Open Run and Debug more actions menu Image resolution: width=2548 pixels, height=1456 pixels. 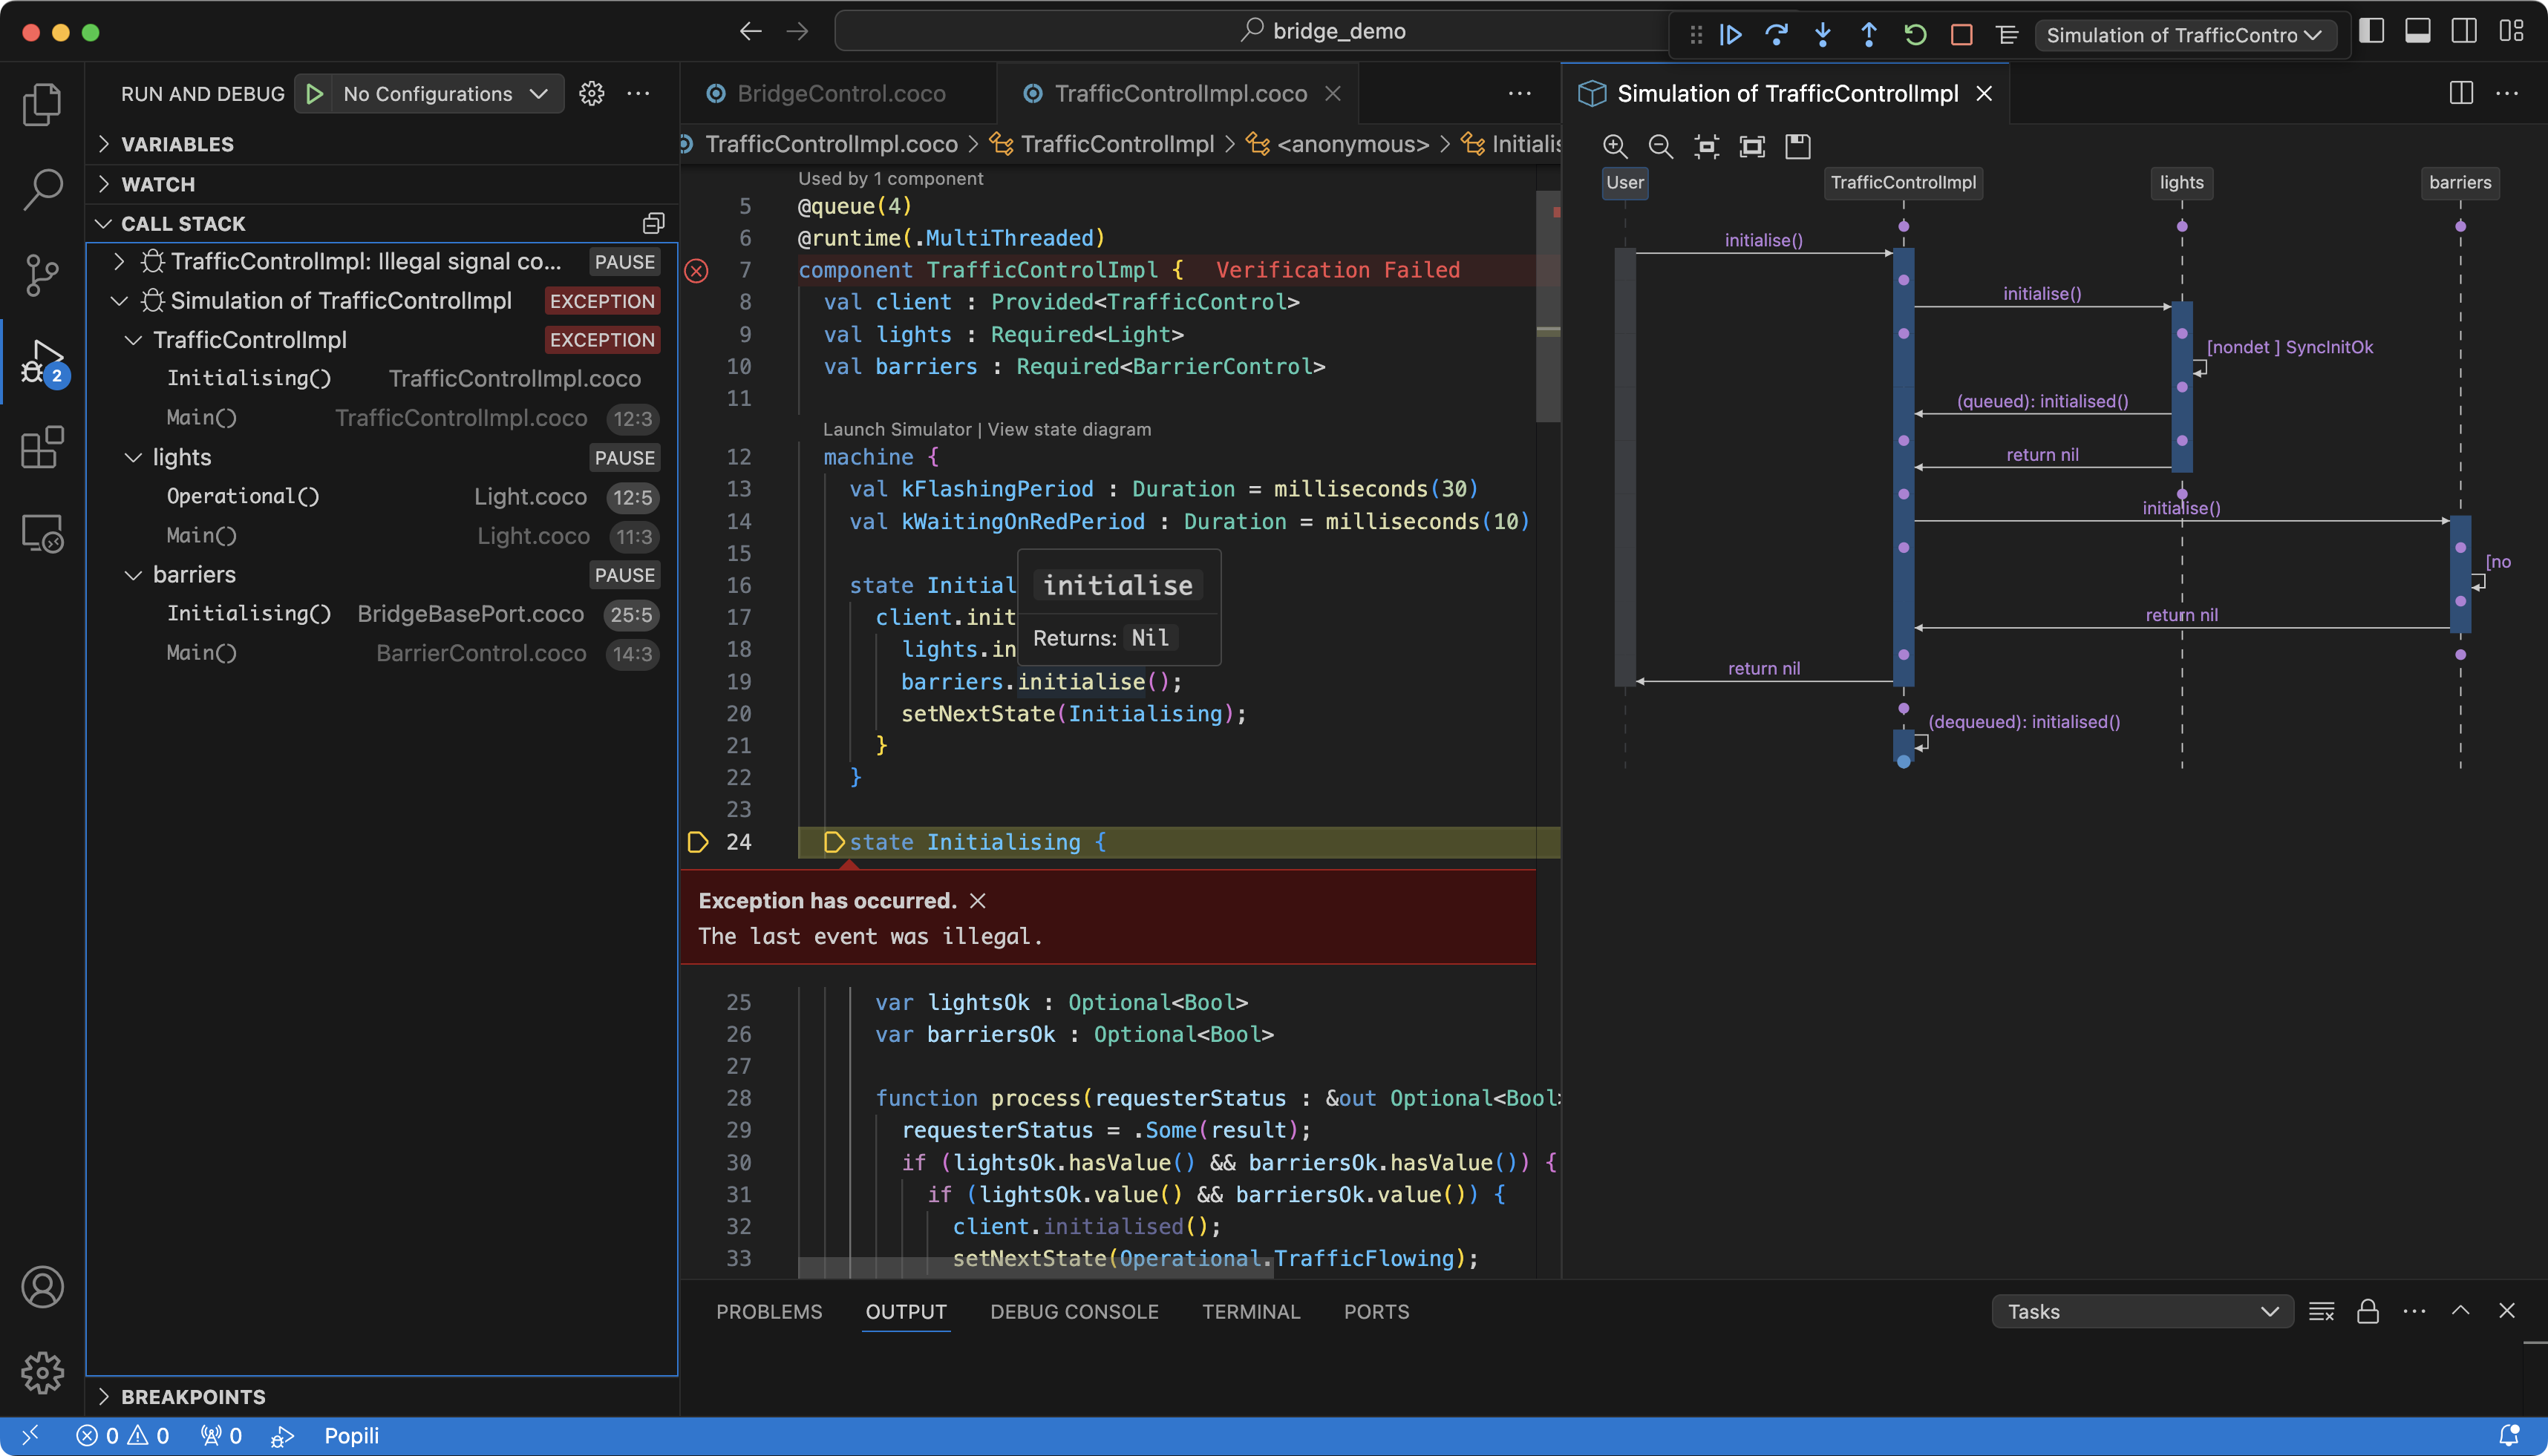pos(638,94)
